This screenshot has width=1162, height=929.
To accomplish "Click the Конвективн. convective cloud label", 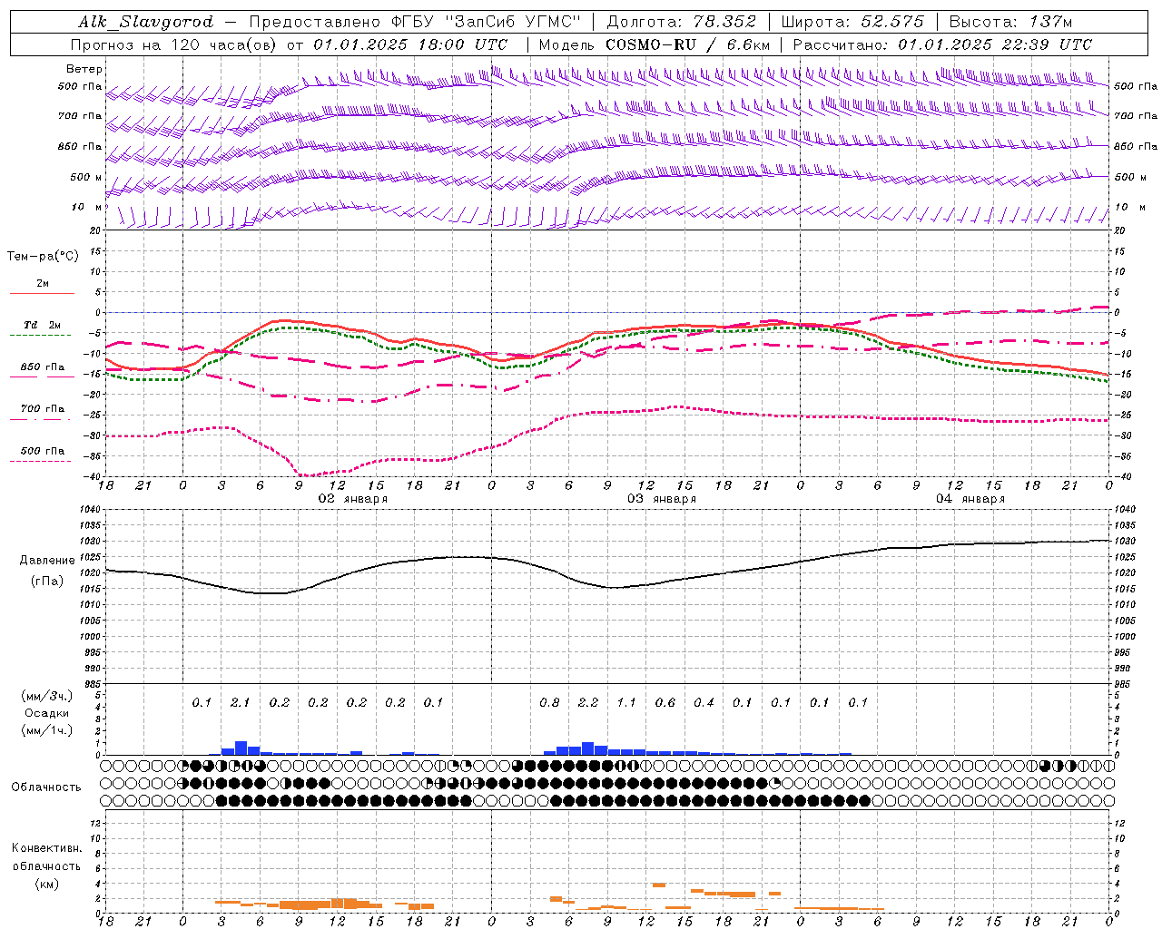I will coord(46,848).
